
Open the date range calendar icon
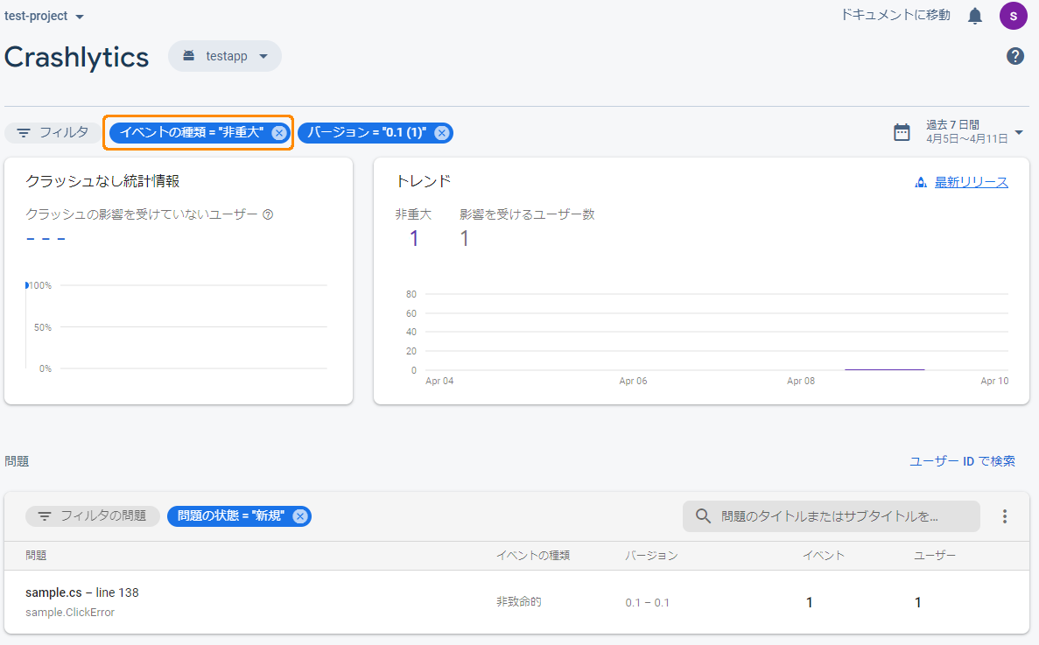tap(902, 132)
